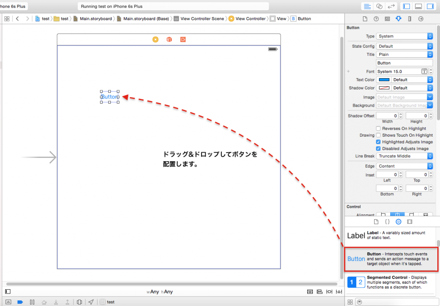Viewport: 440px width, 306px height.
Task: Uncheck Disabled Adjusts Image
Action: (x=378, y=149)
